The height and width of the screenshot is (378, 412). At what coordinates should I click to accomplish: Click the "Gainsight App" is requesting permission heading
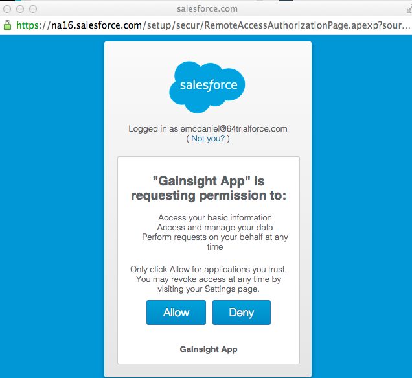(209, 188)
